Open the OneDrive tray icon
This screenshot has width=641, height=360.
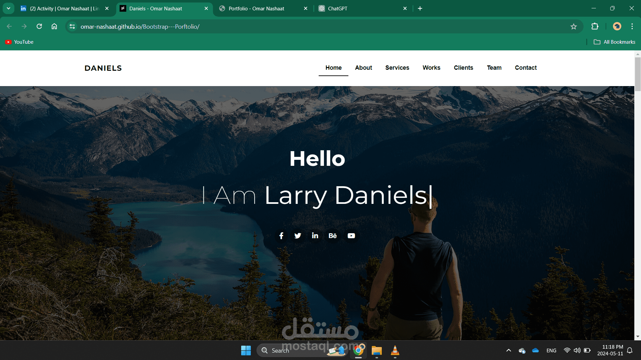(535, 350)
